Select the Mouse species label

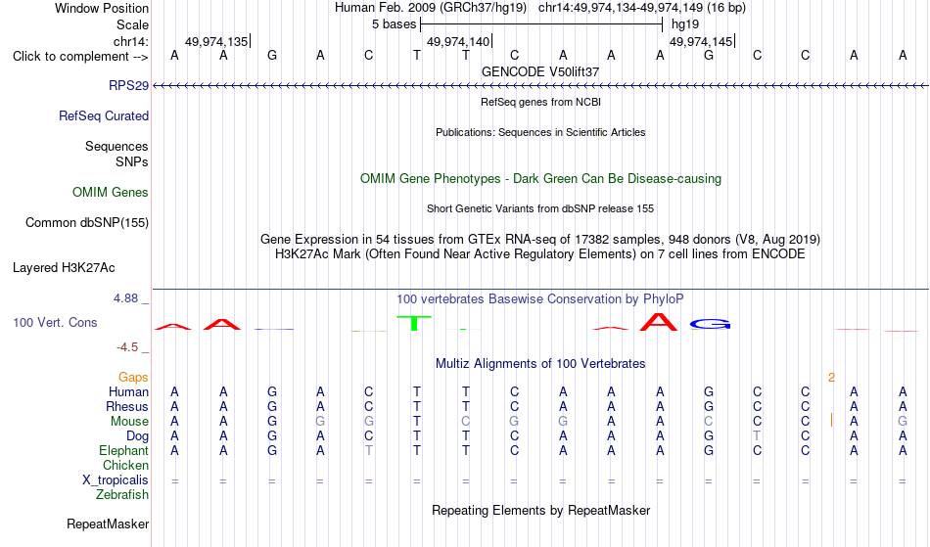(x=129, y=422)
